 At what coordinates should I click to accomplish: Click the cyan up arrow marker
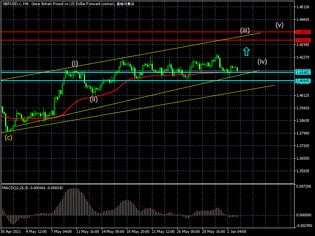(246, 51)
